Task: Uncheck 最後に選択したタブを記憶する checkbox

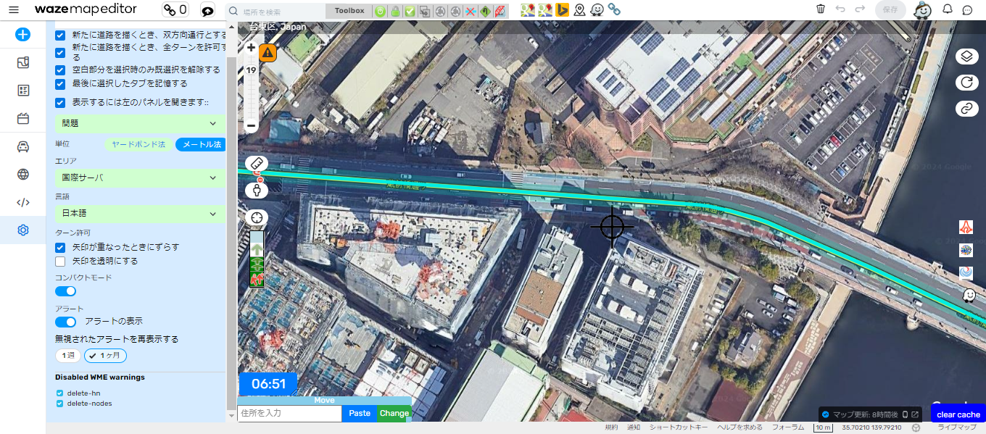Action: pos(60,84)
